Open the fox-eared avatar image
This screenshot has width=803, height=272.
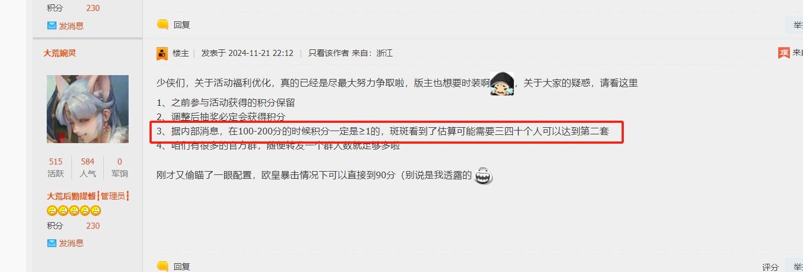point(87,109)
